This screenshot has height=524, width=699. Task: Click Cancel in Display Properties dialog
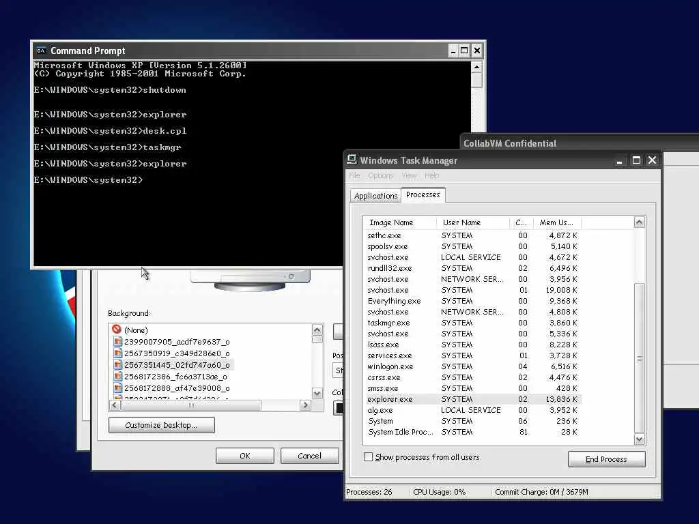tap(309, 456)
